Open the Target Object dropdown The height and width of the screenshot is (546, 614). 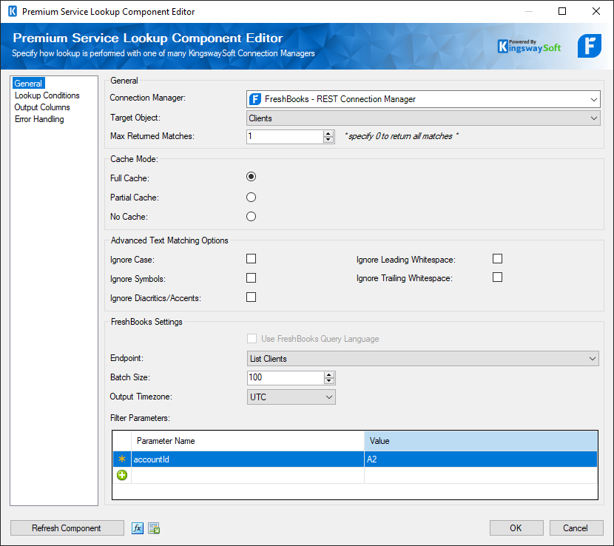(x=593, y=118)
